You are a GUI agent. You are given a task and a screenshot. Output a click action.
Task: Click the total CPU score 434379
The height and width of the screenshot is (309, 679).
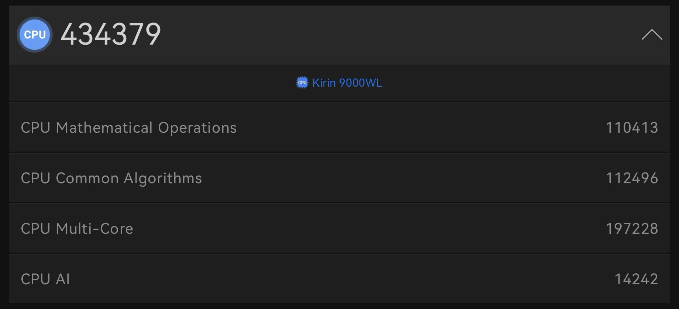[x=111, y=34]
